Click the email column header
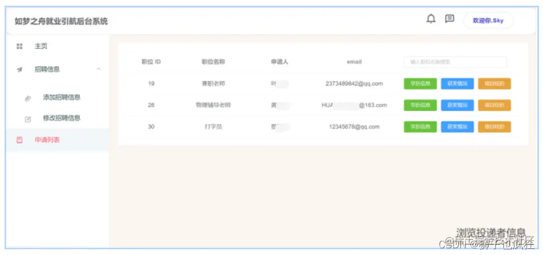The width and height of the screenshot is (543, 255). pos(354,62)
